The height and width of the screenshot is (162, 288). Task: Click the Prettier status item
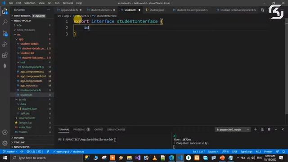pyautogui.click(x=268, y=152)
